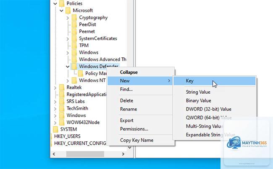273x169 pixels.
Task: Click the Windows NT folder icon
Action: [x=74, y=80]
